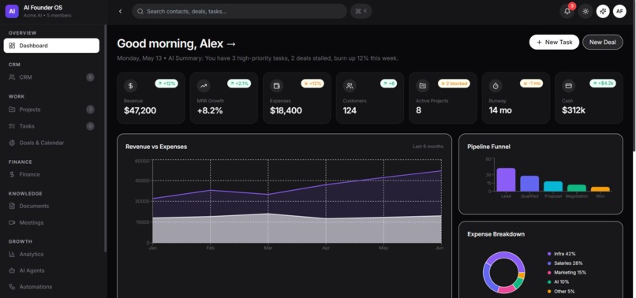The width and height of the screenshot is (636, 298).
Task: Click the CRM people icon in sidebar
Action: point(12,77)
